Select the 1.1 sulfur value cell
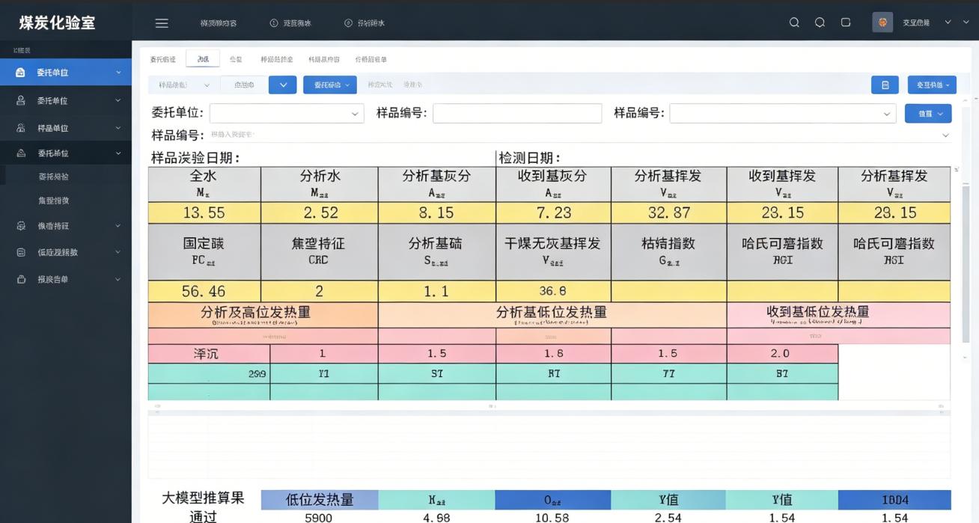Image resolution: width=979 pixels, height=523 pixels. coord(437,291)
